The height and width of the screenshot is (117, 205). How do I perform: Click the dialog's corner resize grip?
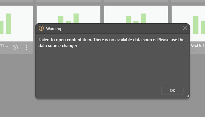click(x=188, y=96)
